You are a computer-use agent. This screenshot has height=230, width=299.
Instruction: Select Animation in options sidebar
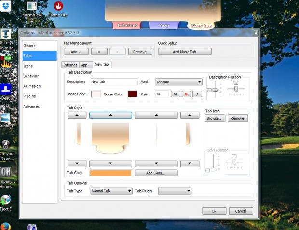click(x=40, y=86)
